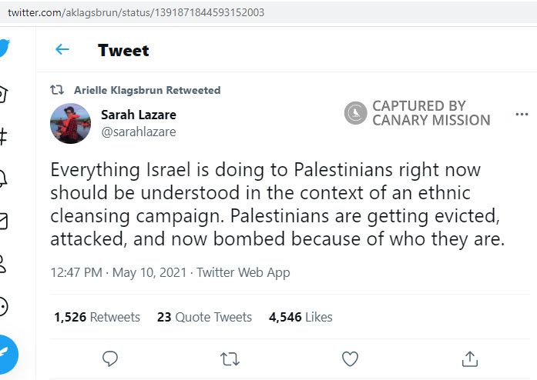Open the @sarahlazare handle link

click(138, 132)
